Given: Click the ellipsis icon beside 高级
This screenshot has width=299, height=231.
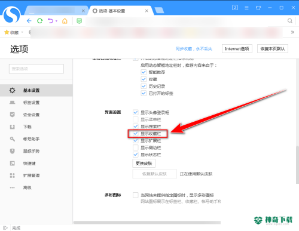Looking at the screenshot, I should coord(13,187).
